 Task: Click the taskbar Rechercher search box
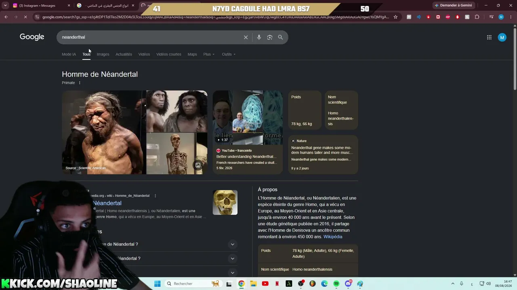tap(193, 284)
